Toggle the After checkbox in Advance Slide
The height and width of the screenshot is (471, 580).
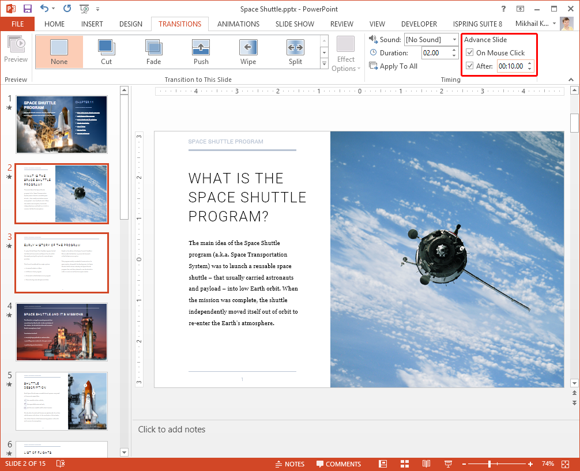[470, 66]
